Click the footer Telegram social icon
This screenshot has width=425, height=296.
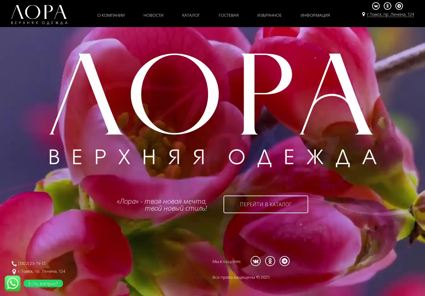point(285,261)
